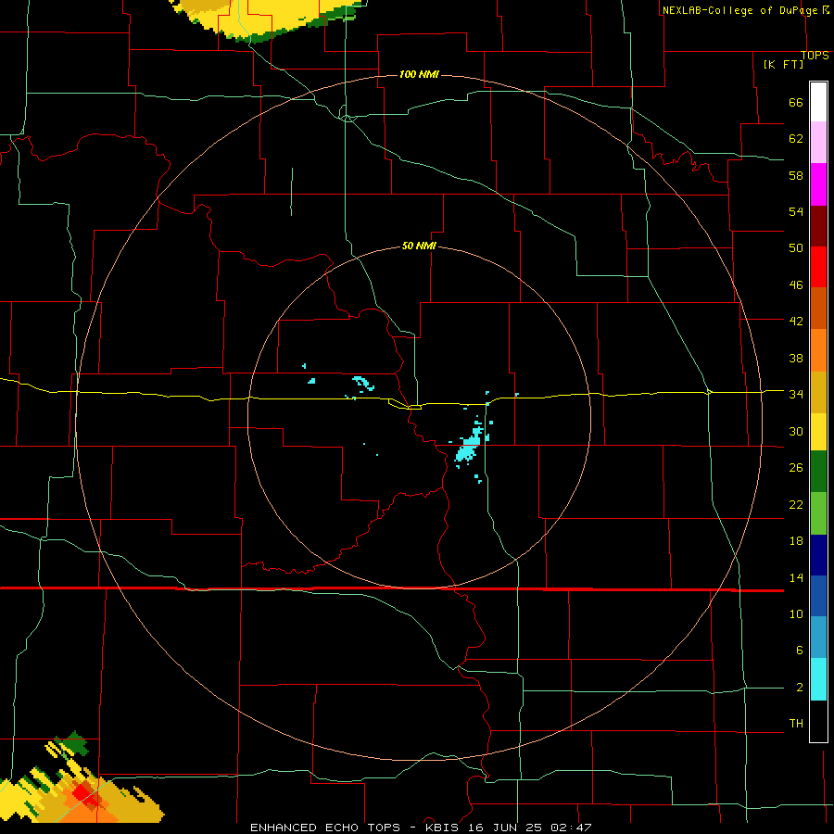Screen dimensions: 834x834
Task: Click the '26' legend value
Action: 796,468
